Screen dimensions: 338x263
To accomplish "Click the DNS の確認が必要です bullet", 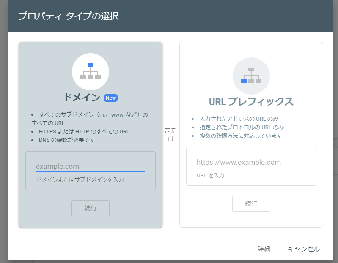I will 67,140.
